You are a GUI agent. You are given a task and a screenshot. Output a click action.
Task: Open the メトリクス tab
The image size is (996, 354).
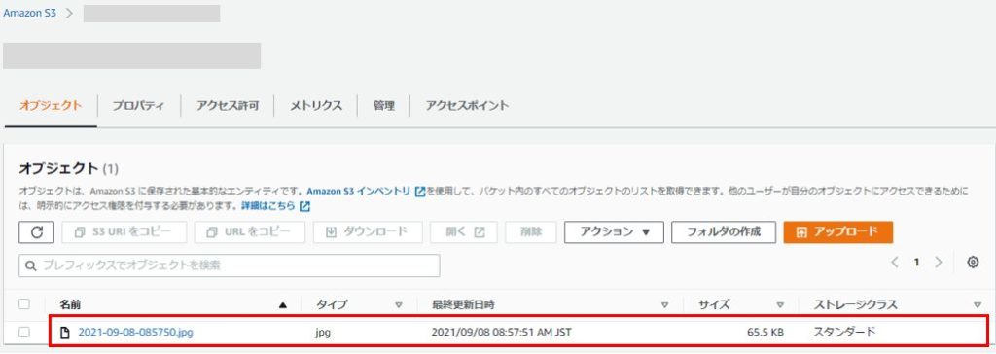[316, 106]
